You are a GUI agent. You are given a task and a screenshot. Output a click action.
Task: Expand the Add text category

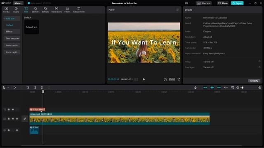point(12,18)
